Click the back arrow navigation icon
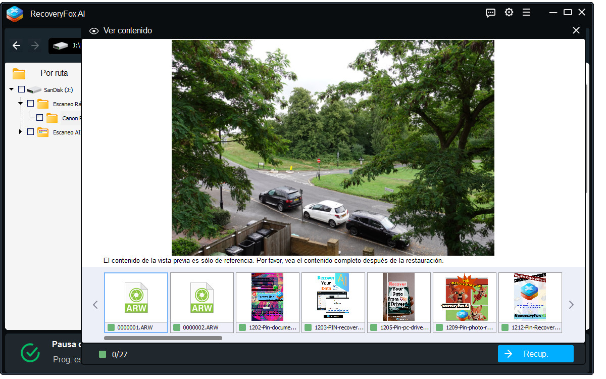 (17, 46)
